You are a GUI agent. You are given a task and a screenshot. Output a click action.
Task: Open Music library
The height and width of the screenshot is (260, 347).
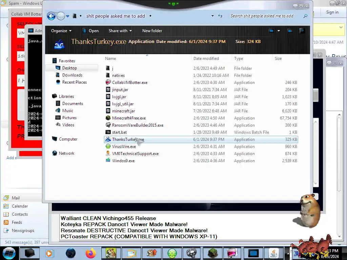(x=67, y=111)
